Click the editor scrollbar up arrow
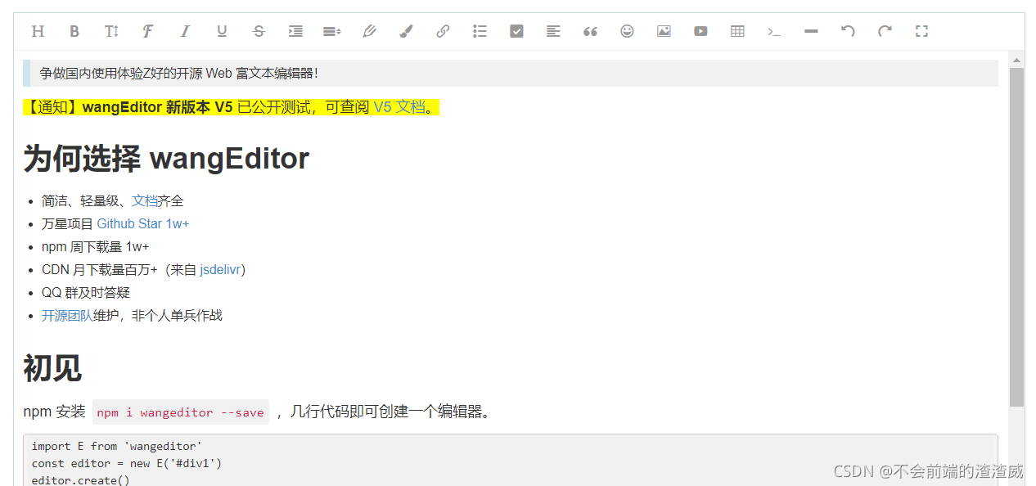This screenshot has height=486, width=1036. coord(1017,60)
